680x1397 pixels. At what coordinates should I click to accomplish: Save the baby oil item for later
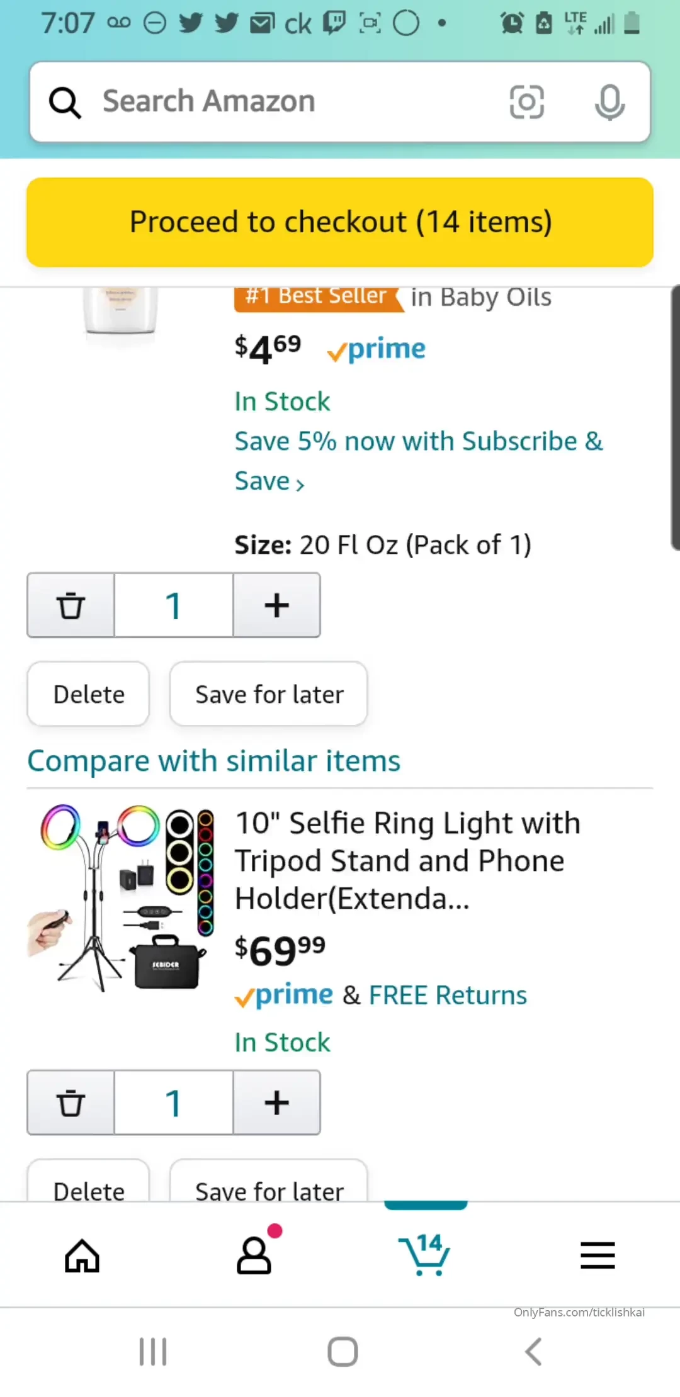point(269,694)
